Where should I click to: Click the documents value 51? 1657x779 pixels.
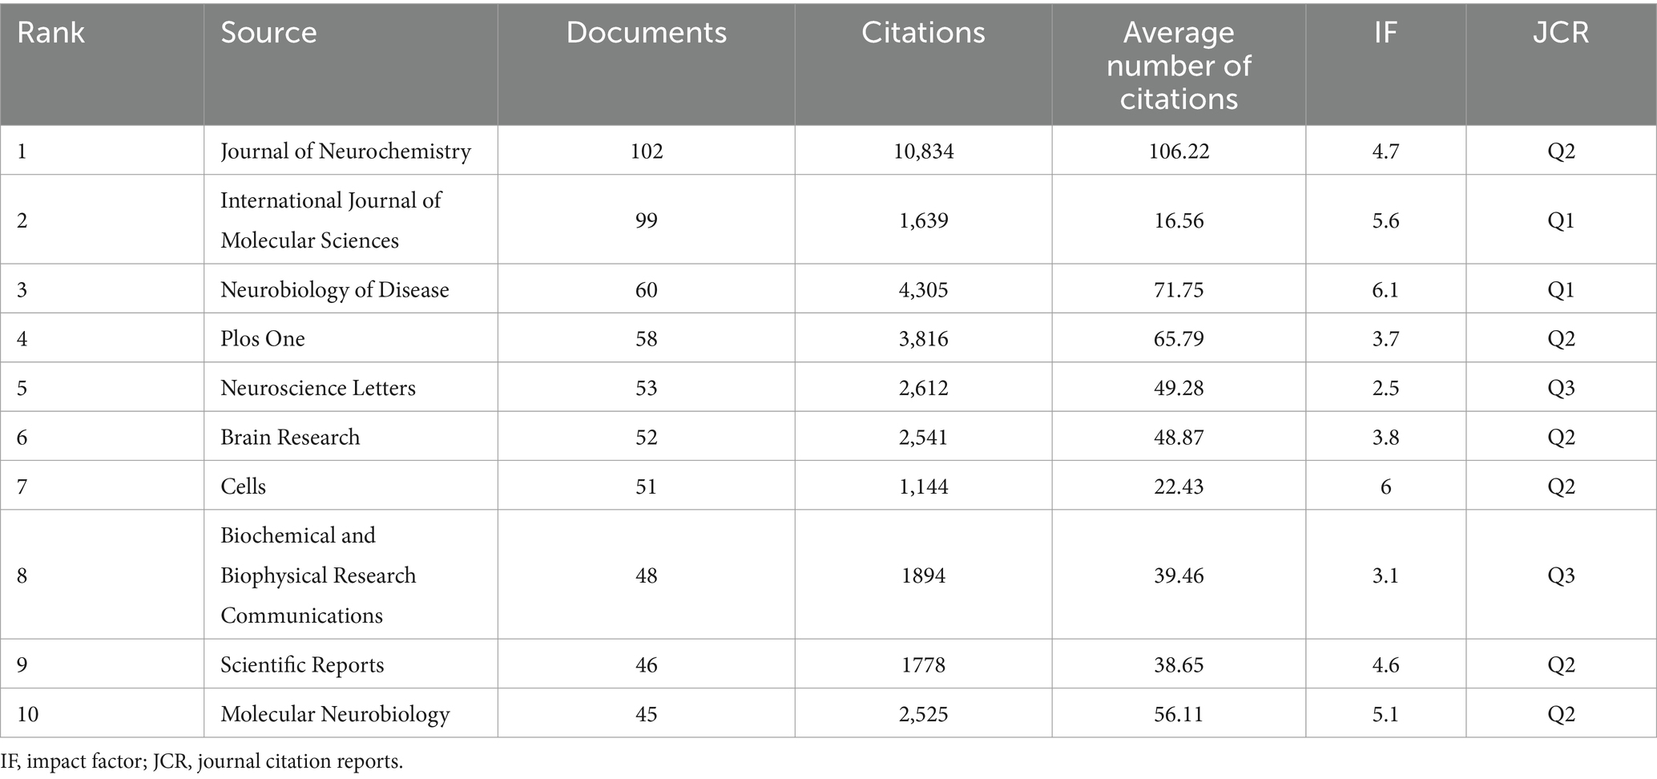click(x=646, y=486)
